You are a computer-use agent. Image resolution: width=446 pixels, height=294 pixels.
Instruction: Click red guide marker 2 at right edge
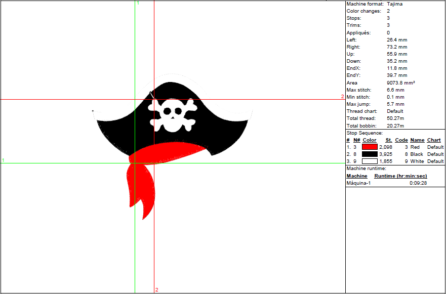tap(342, 97)
